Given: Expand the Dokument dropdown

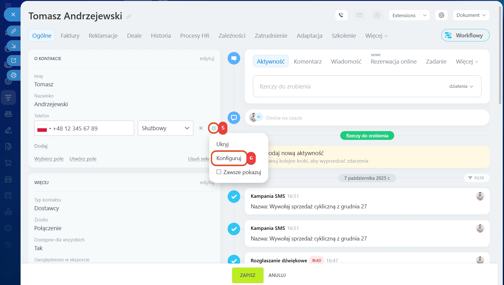Looking at the screenshot, I should 471,15.
